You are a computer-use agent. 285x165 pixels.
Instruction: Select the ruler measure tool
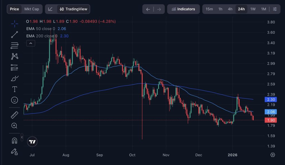14,115
